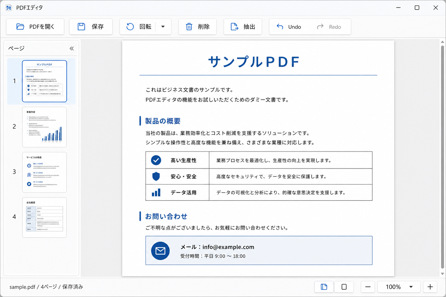Expand the 回転 dropdown arrow
Viewport: 446px width, 297px height.
point(163,27)
